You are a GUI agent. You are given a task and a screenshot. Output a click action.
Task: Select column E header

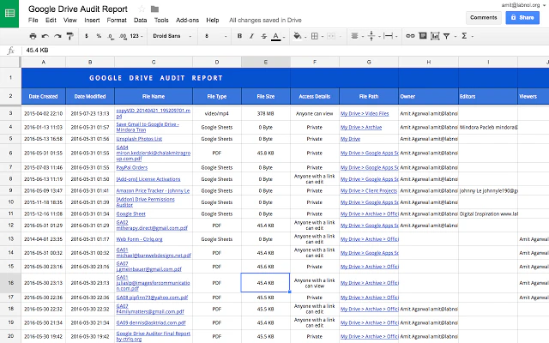(x=266, y=62)
